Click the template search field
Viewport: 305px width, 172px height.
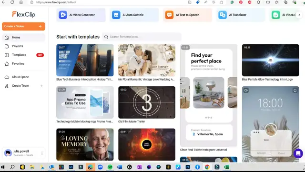pyautogui.click(x=142, y=37)
